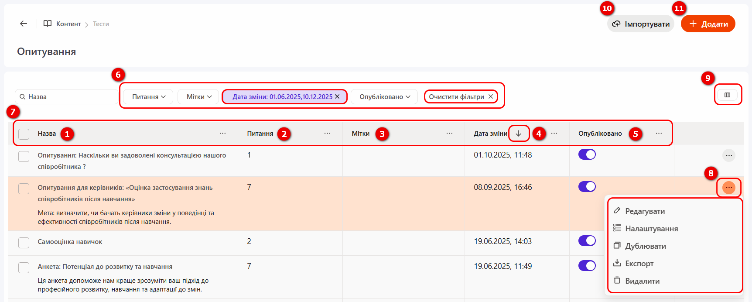Viewport: 752px width, 302px height.
Task: Open three-dot menu in Мітки column header
Action: [x=449, y=134]
